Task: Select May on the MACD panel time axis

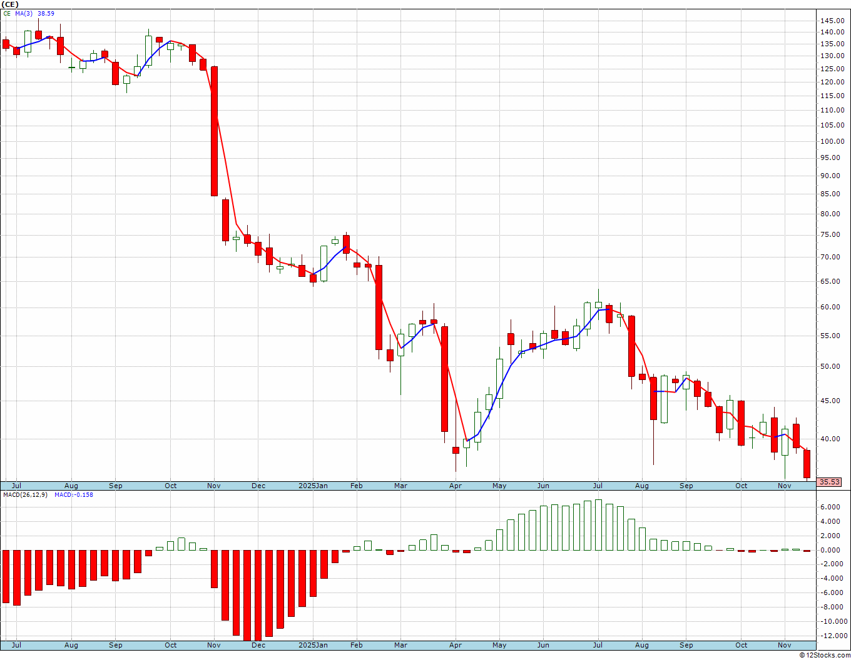Action: tap(499, 645)
